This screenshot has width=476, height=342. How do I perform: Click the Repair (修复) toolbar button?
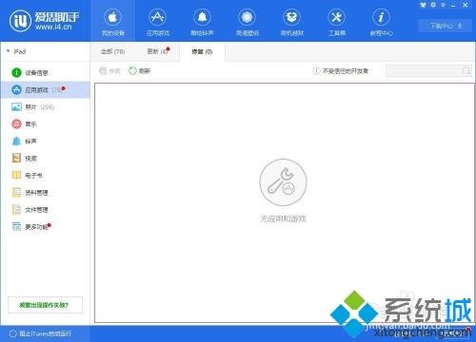coord(109,71)
